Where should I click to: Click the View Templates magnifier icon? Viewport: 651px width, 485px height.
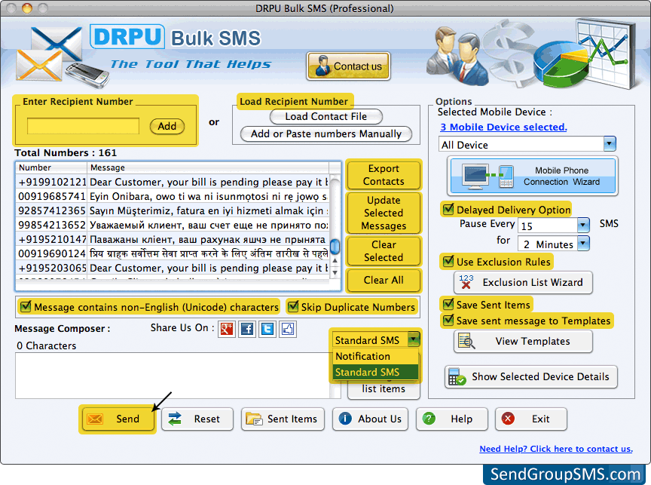point(466,341)
